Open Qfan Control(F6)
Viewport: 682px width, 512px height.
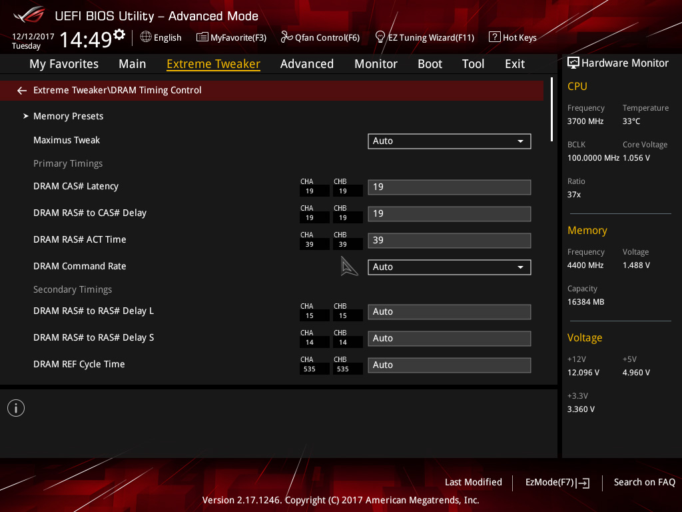pyautogui.click(x=327, y=37)
